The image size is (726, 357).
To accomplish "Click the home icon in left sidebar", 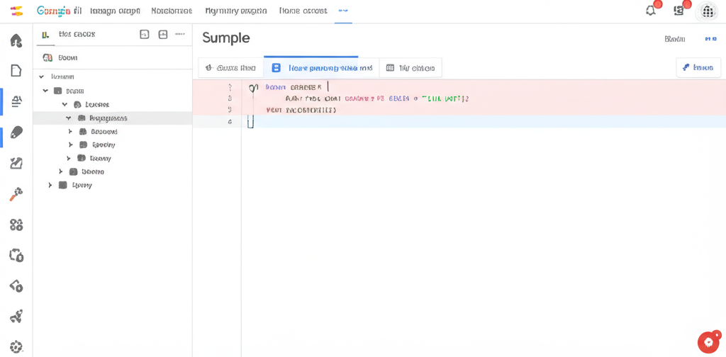I will [x=16, y=40].
